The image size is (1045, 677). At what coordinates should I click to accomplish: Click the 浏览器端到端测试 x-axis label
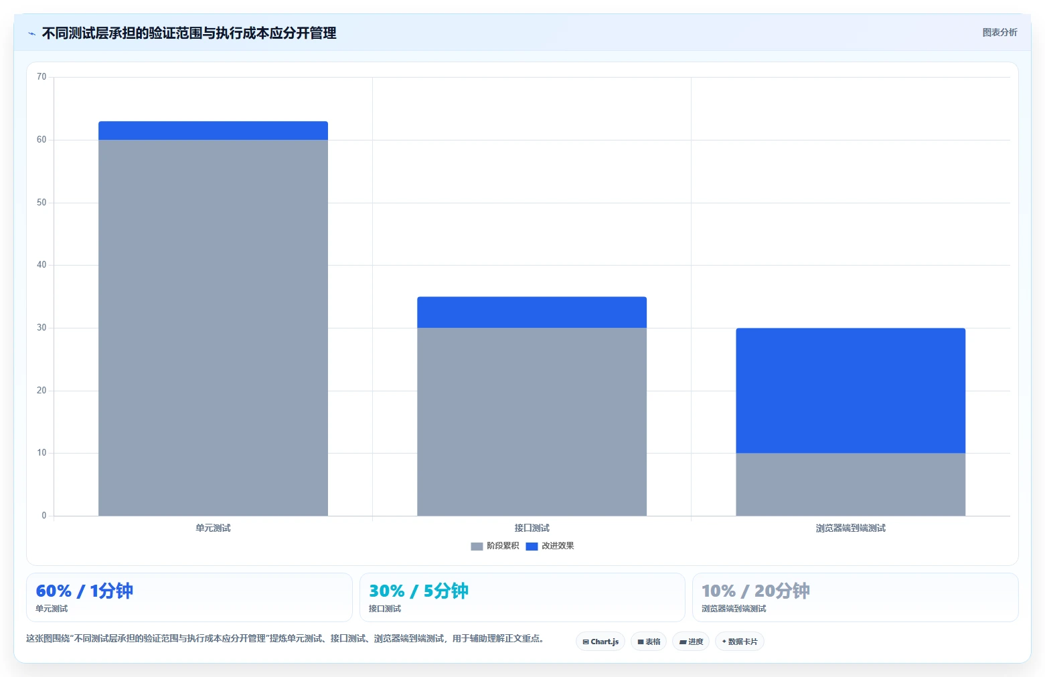[x=850, y=528]
